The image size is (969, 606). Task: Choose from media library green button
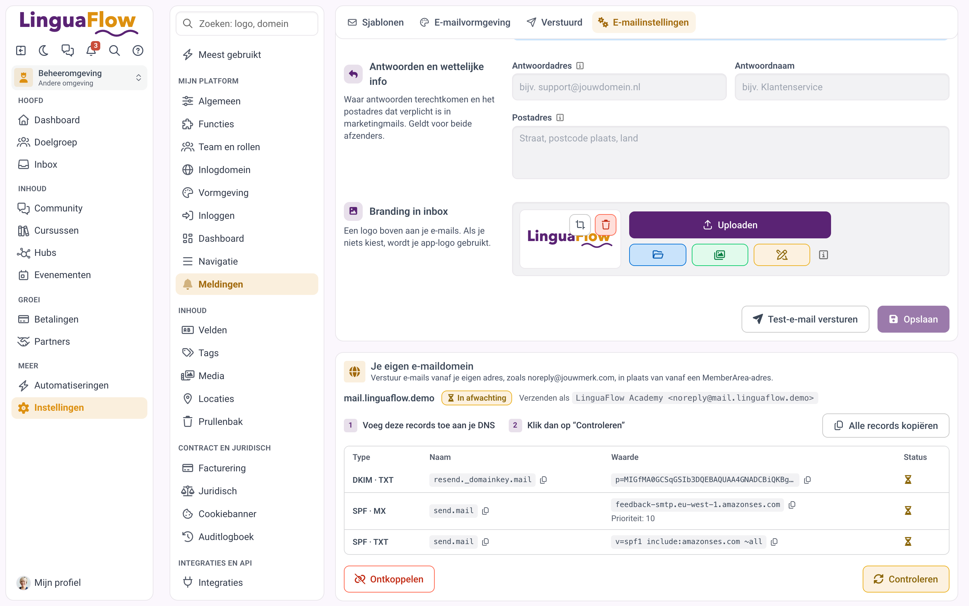click(x=720, y=255)
